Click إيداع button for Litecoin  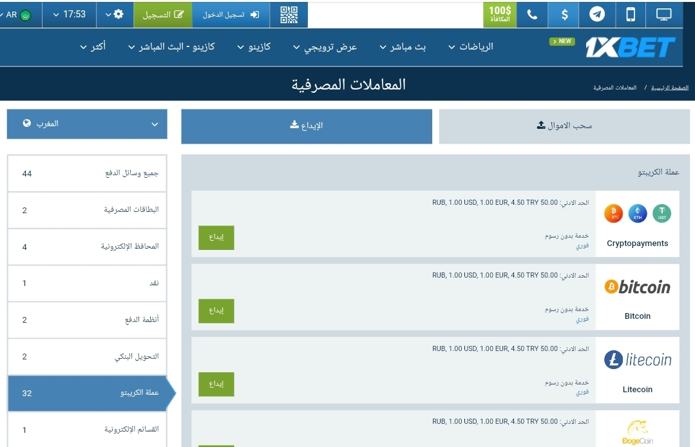216,384
